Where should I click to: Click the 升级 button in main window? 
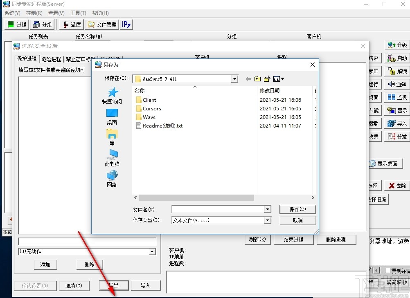click(x=397, y=45)
